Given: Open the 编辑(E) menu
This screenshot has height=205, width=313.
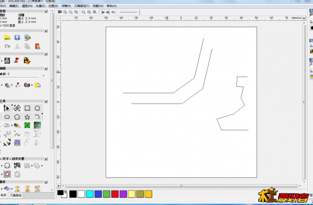Looking at the screenshot, I should (14, 6).
